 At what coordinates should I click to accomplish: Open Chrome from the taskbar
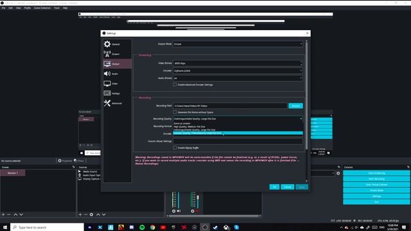[153, 227]
